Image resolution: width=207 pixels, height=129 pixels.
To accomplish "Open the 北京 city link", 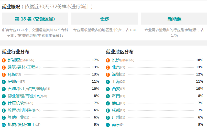I will pos(116,67).
